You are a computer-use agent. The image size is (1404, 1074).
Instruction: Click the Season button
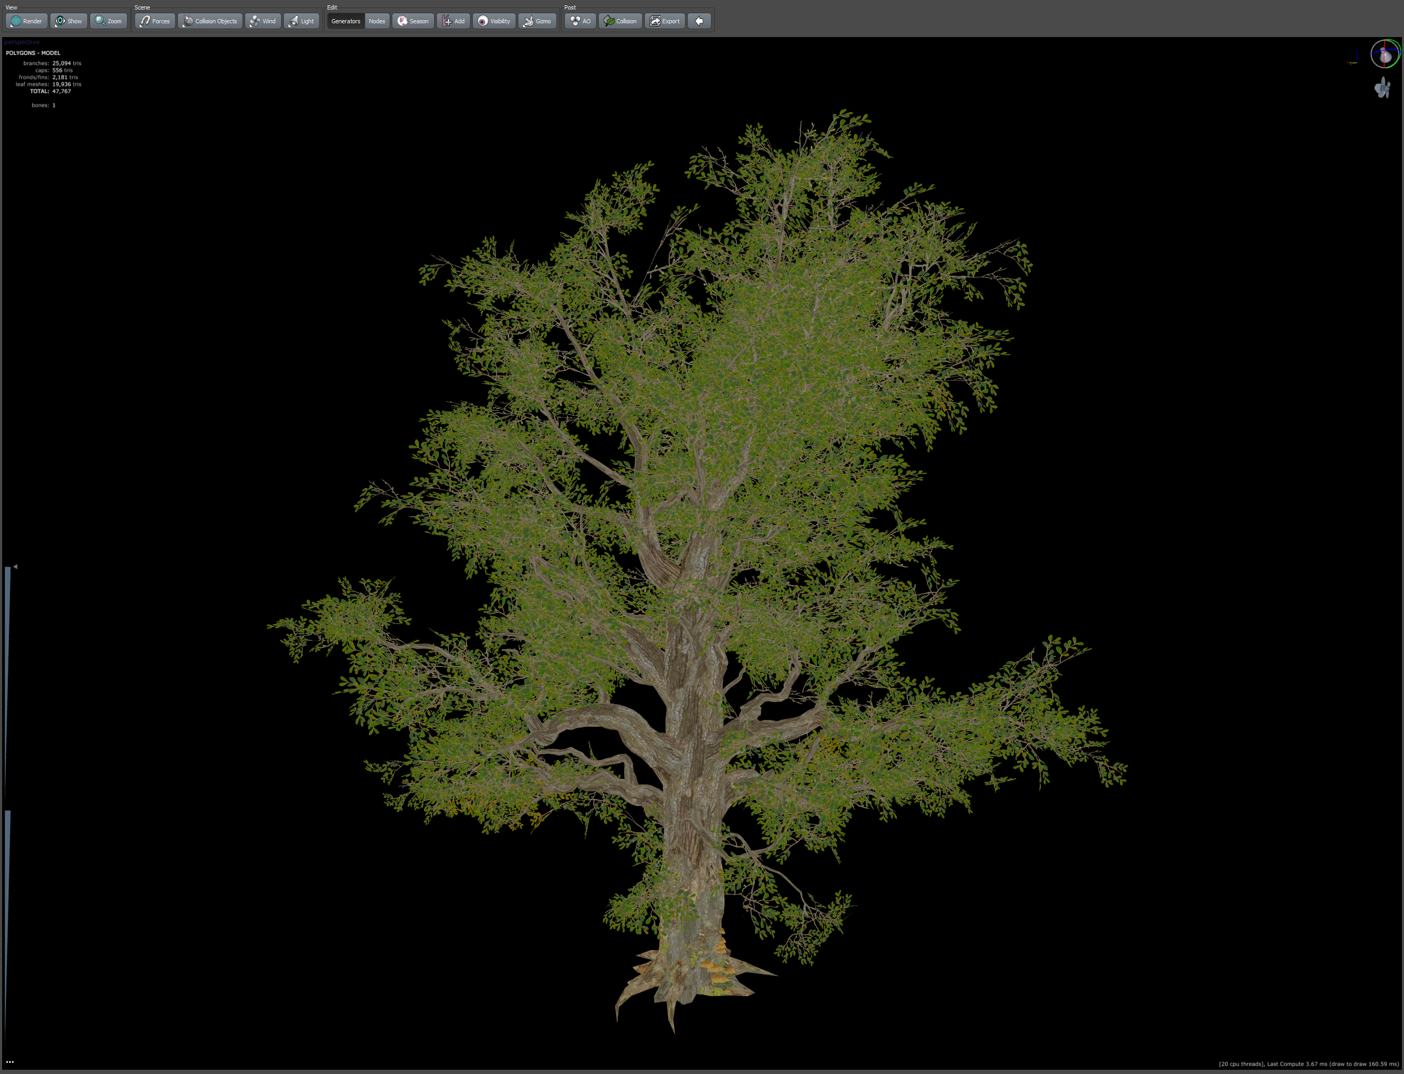point(413,21)
